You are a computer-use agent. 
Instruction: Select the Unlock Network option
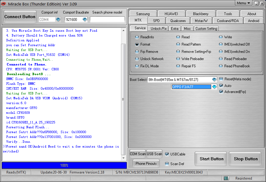click(x=149, y=59)
